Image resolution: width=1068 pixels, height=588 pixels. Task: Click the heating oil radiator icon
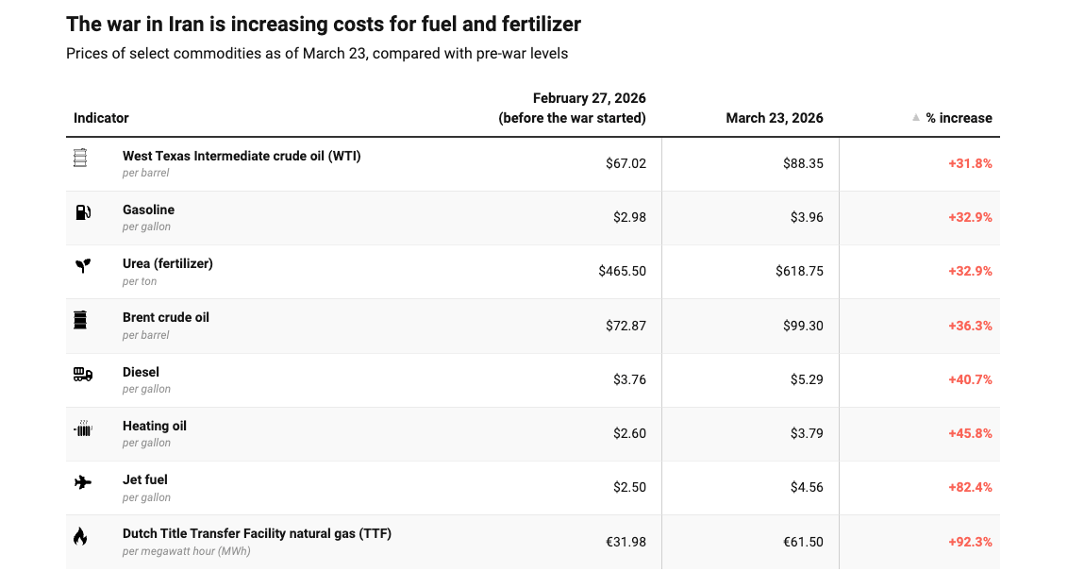coord(83,429)
